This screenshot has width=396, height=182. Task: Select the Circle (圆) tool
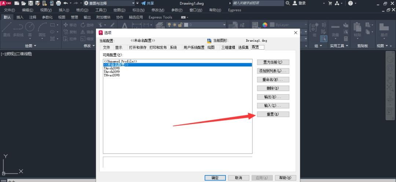point(30,29)
